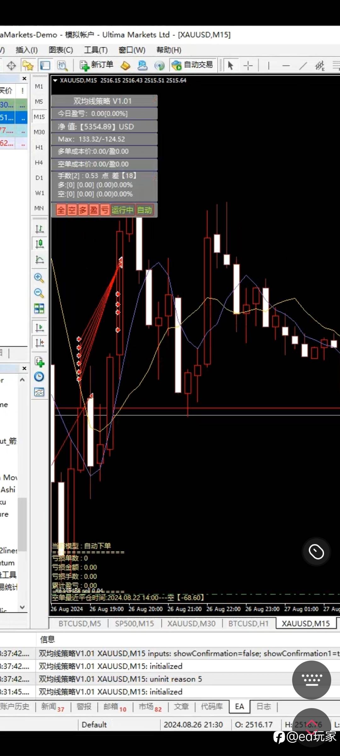Click the green 运行中 button
The width and height of the screenshot is (340, 756).
tap(122, 210)
